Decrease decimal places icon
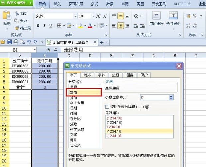206x167 pixels. [195, 26]
